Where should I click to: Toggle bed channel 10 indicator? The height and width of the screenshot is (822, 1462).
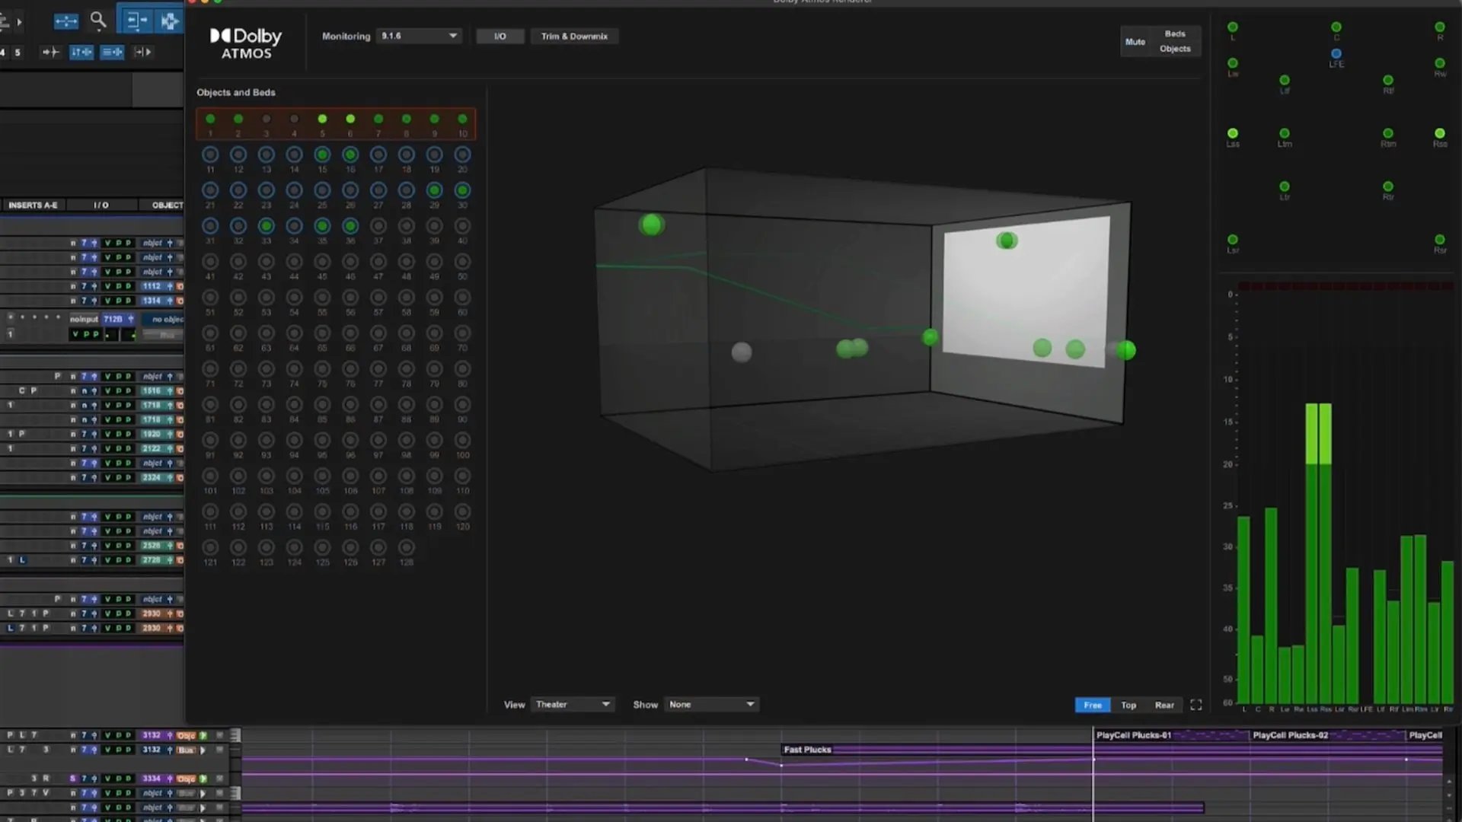[x=462, y=119]
